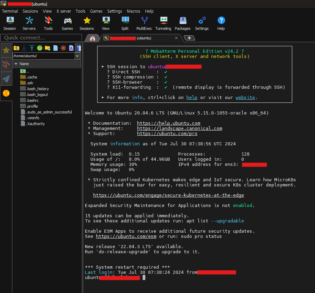Image resolution: width=315 pixels, height=293 pixels.
Task: Open the Tools menu
Action: (x=80, y=11)
